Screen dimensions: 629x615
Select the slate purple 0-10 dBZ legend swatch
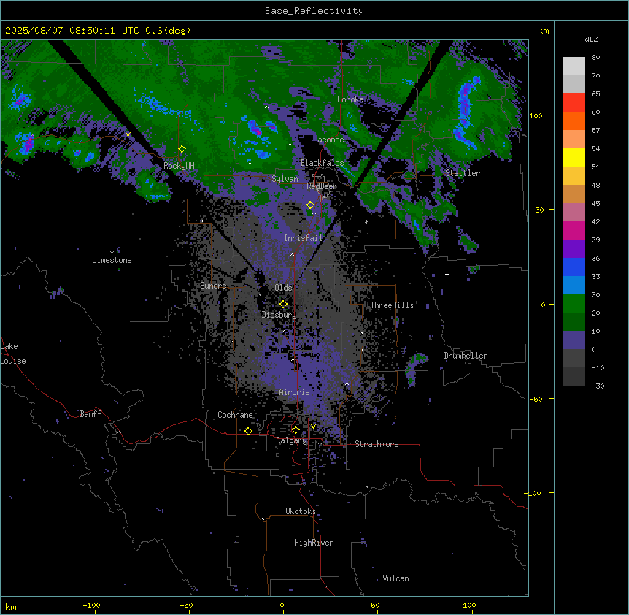574,340
